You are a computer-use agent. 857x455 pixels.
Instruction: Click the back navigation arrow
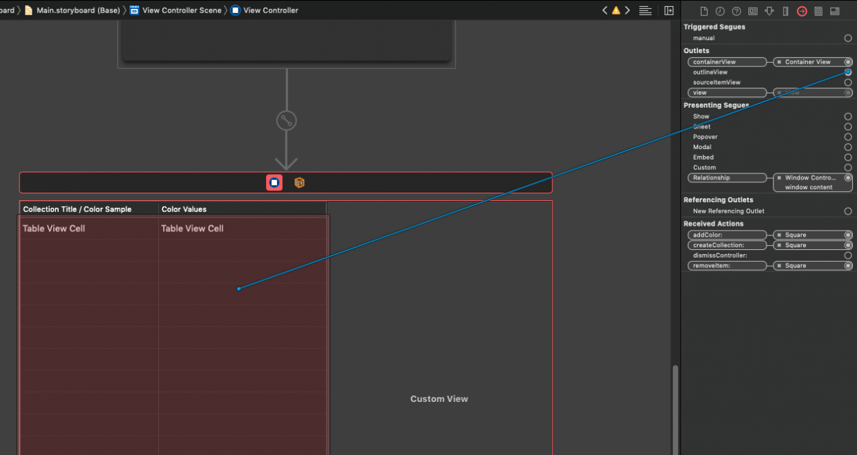tap(604, 10)
